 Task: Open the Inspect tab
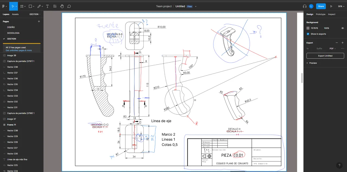tap(332, 14)
